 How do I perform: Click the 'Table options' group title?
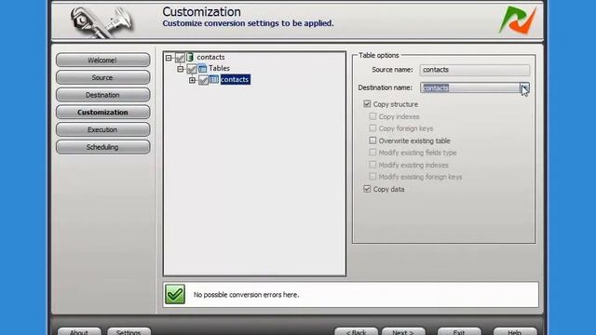379,56
